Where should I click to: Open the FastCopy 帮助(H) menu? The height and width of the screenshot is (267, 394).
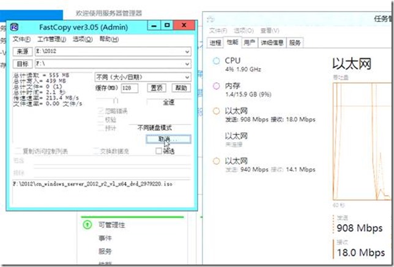point(109,39)
